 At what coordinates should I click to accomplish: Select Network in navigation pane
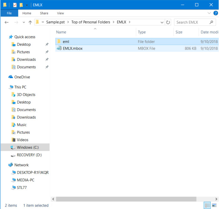click(x=21, y=165)
